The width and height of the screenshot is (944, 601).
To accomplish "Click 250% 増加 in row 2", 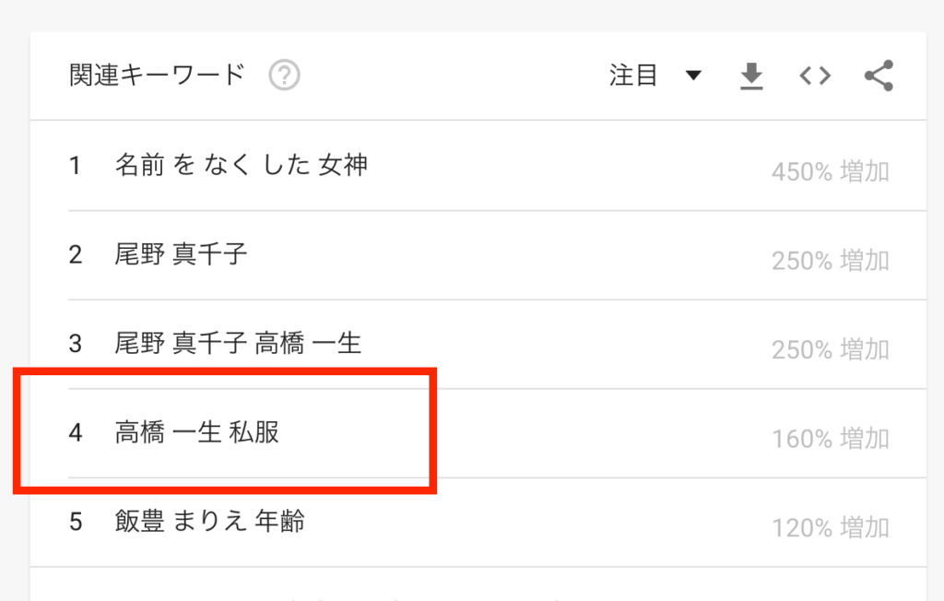I will coord(830,261).
